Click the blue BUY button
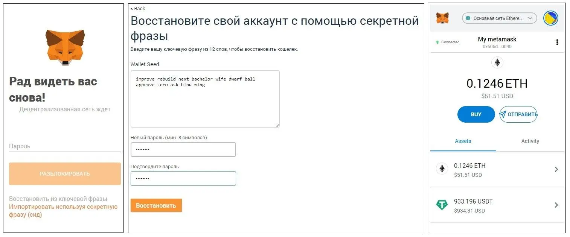 [x=476, y=114]
